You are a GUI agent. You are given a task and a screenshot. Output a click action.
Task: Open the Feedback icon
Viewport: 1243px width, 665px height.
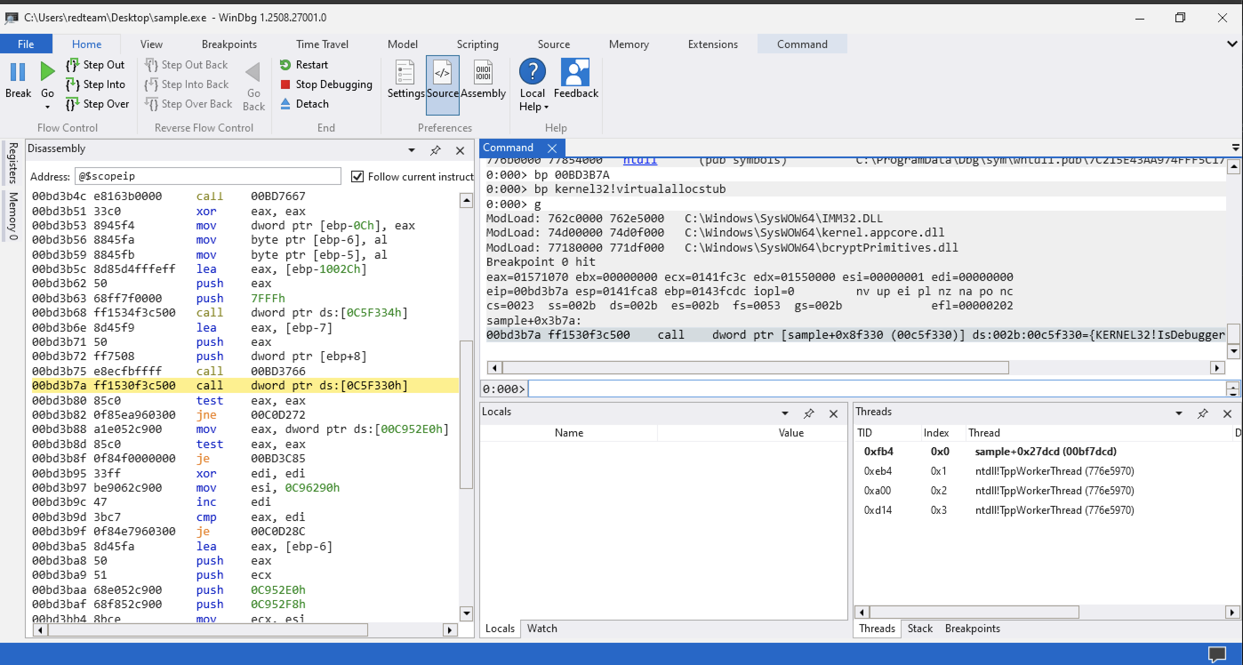575,72
